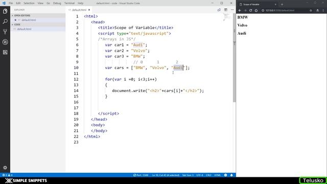Open the View menu
Screen dimensions: 327x184
40,3
